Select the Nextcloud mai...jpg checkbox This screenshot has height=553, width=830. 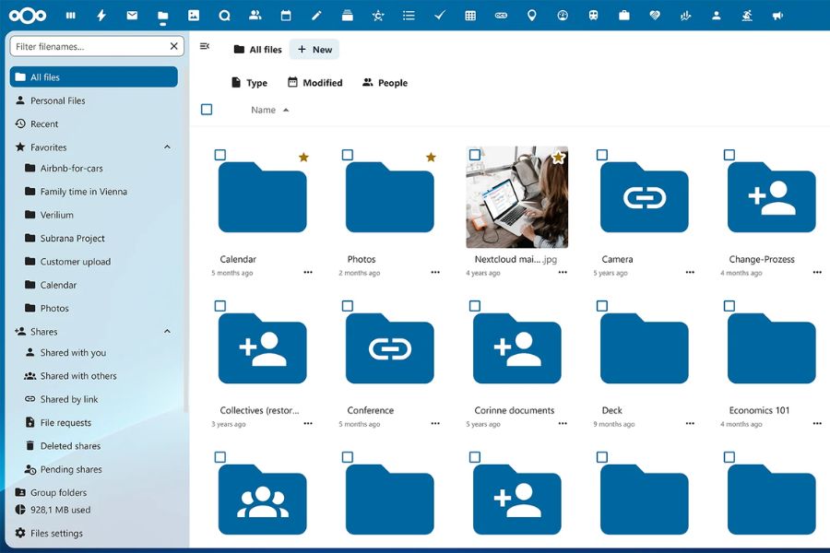point(475,155)
